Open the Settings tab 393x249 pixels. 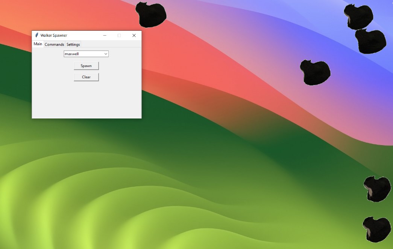coord(73,45)
